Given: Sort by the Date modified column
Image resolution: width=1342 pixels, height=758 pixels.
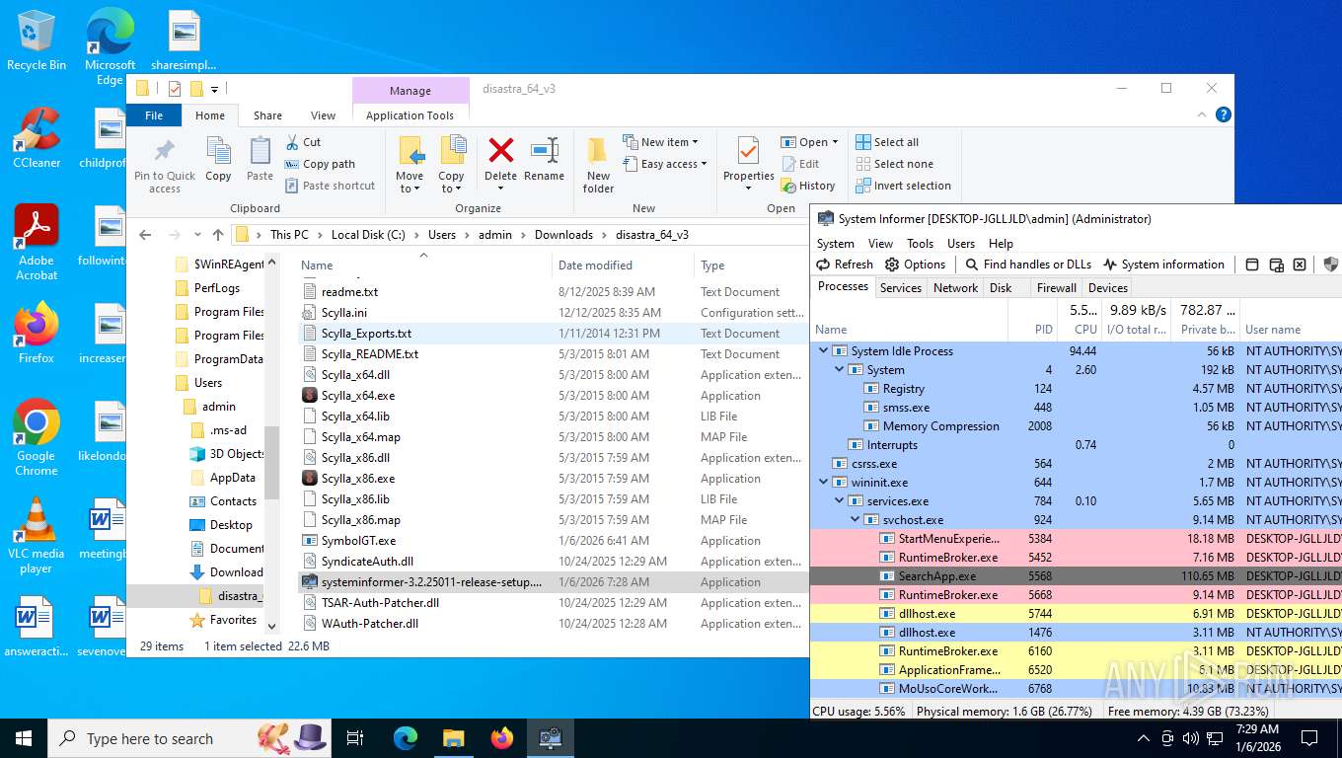Looking at the screenshot, I should coord(595,265).
